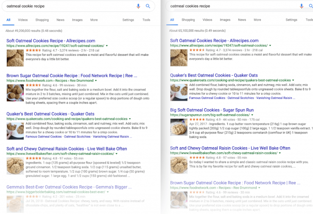Expand the More menu in right results
313x214 pixels.
[257, 20]
